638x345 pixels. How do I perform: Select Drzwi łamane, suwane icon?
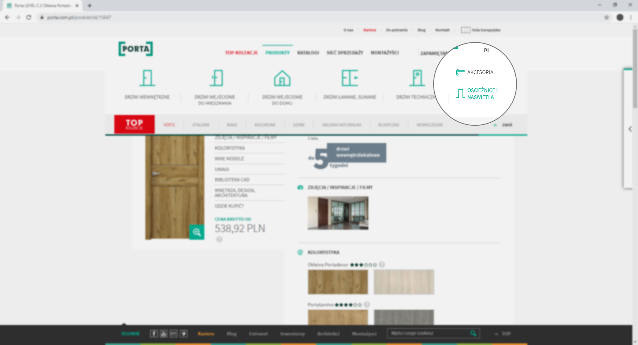pos(350,78)
